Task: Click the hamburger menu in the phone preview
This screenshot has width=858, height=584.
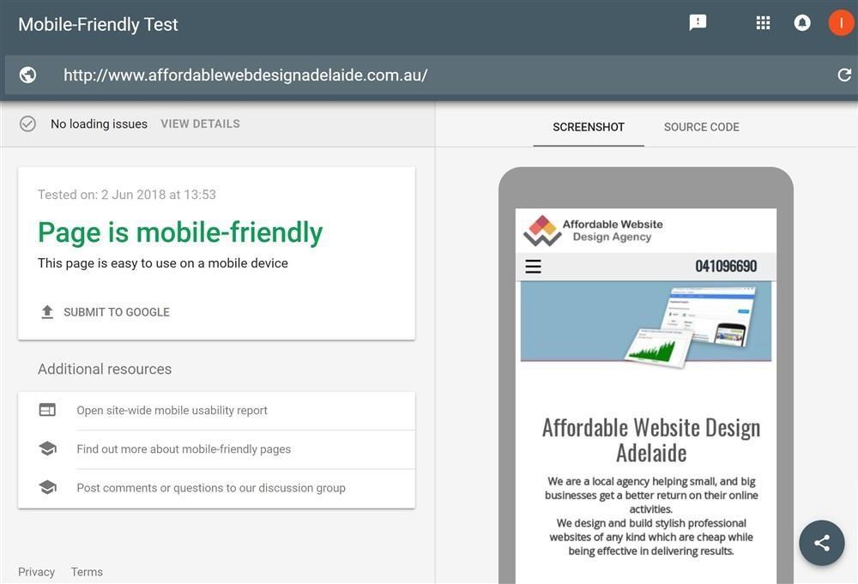Action: 533,267
